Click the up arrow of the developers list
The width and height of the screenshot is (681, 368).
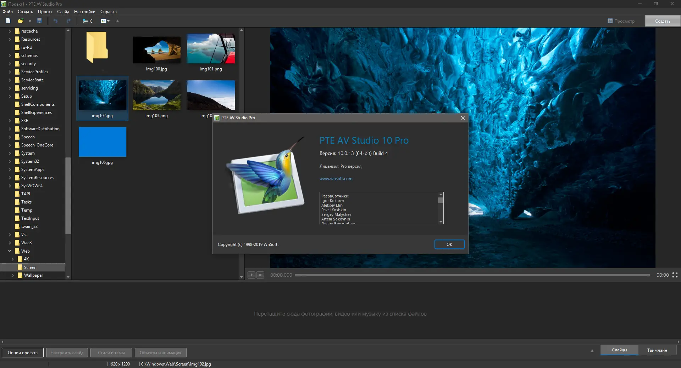[441, 194]
